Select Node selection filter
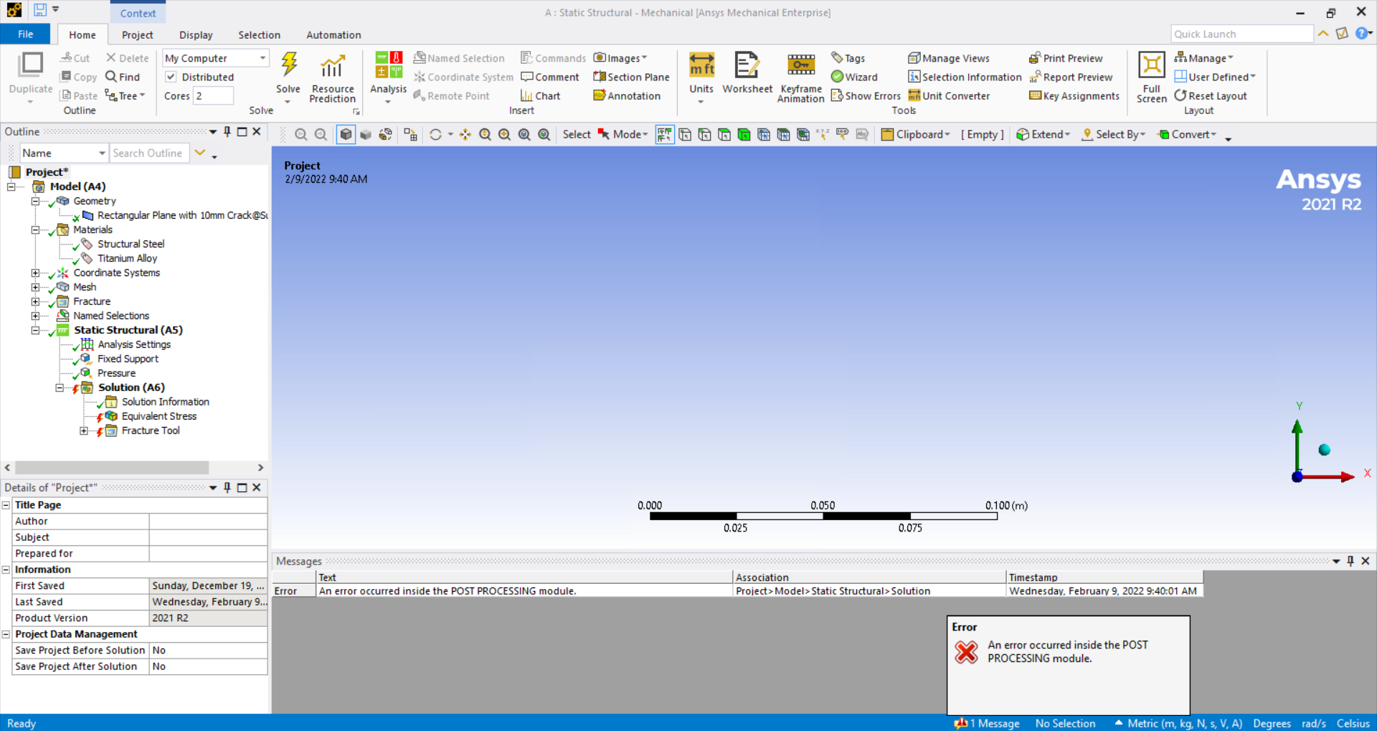The width and height of the screenshot is (1377, 731). pos(764,134)
